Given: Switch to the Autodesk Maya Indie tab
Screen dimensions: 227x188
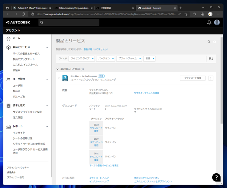Looking at the screenshot, I should point(32,8).
